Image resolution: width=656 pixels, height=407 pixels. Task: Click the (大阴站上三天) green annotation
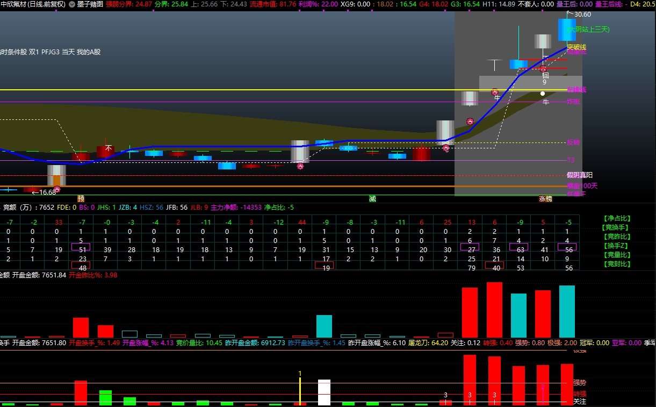coord(588,30)
